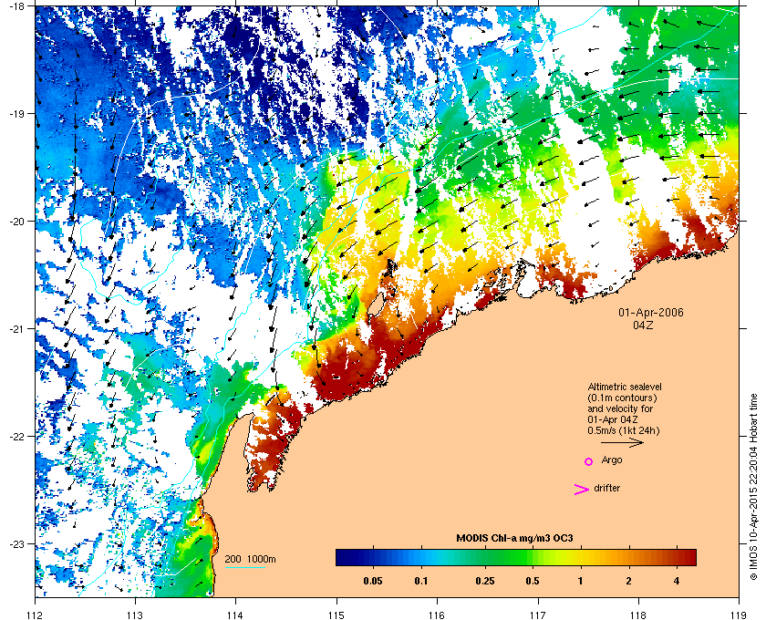Image resolution: width=766 pixels, height=620 pixels.
Task: Click the latitude axis label -18
Action: (16, 5)
